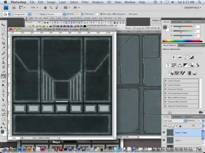Open the Foreground fill source dropdown
The width and height of the screenshot is (205, 153).
pyautogui.click(x=22, y=14)
